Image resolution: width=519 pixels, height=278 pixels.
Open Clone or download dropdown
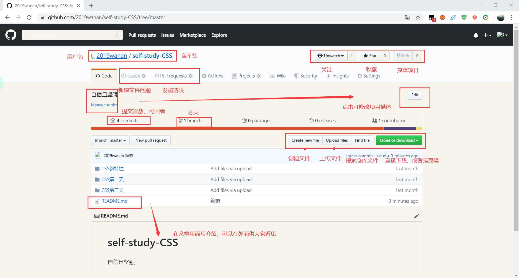pos(399,140)
